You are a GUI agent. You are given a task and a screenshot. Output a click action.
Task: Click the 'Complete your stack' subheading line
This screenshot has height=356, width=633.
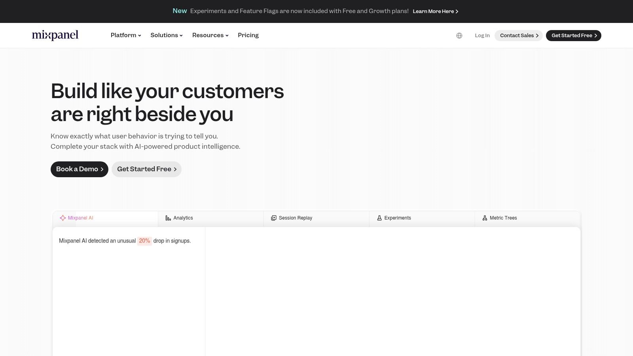click(146, 146)
